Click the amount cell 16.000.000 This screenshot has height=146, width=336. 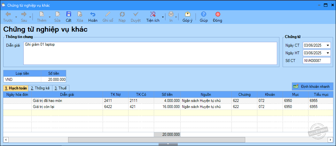(x=167, y=107)
